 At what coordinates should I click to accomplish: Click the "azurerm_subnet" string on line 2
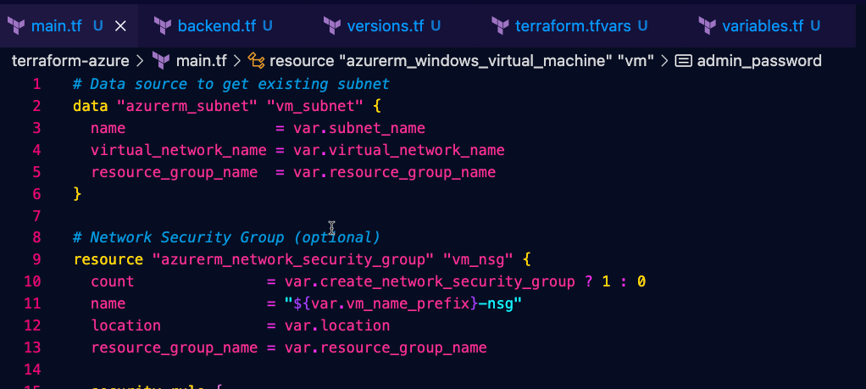[187, 106]
